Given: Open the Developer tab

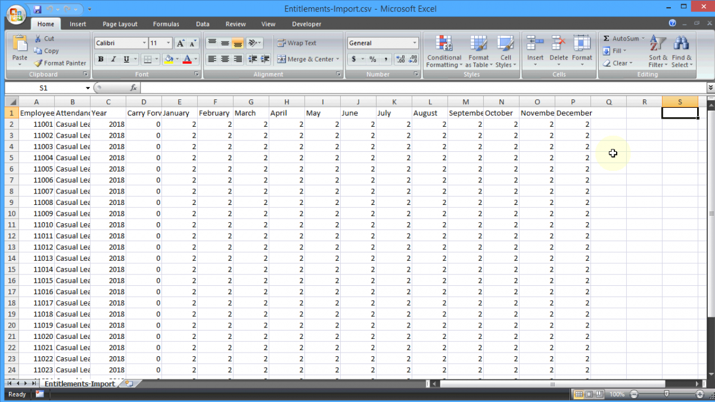Looking at the screenshot, I should pos(306,24).
